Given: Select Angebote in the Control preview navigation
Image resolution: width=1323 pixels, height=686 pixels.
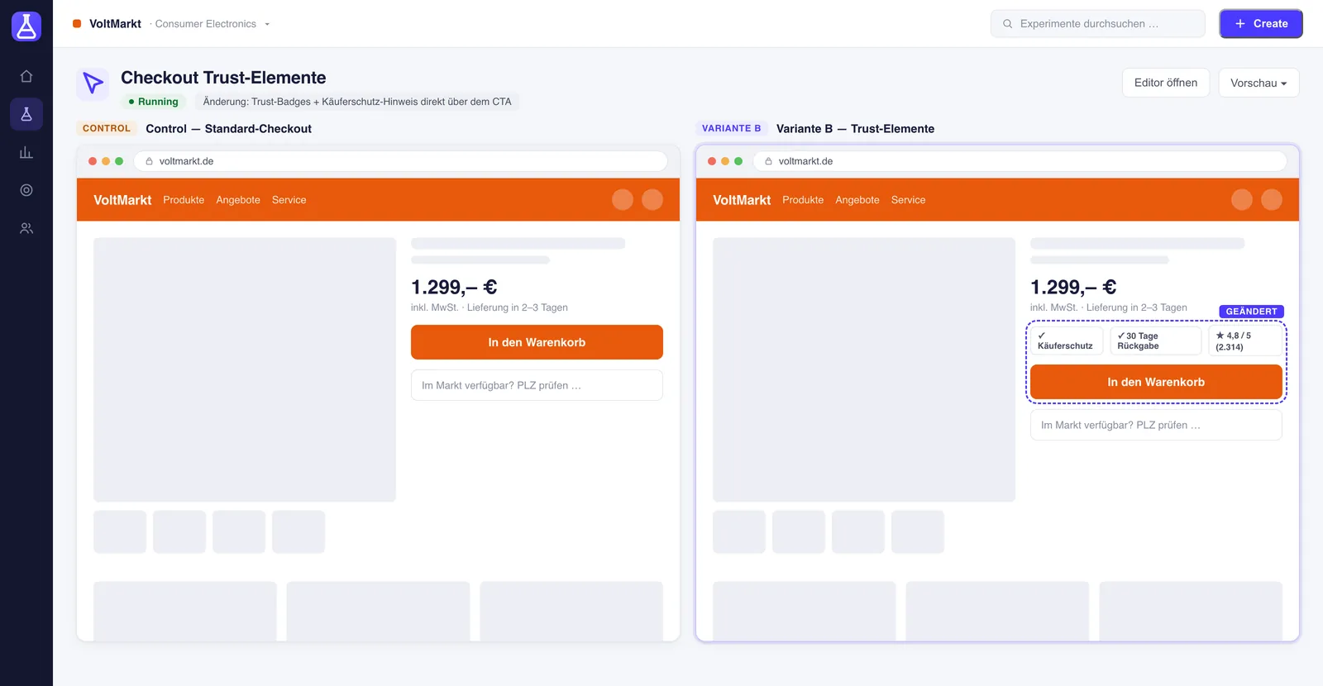Looking at the screenshot, I should (x=238, y=200).
